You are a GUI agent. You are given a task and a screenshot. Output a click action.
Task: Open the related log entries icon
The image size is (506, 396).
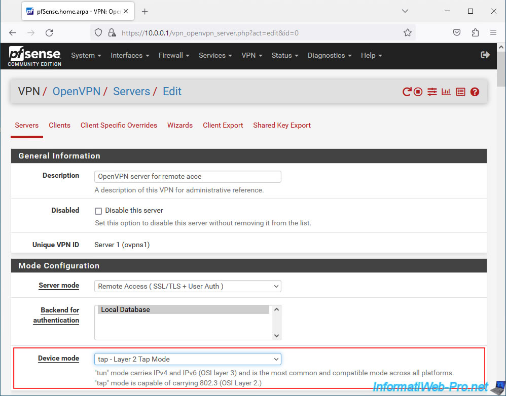tap(460, 92)
